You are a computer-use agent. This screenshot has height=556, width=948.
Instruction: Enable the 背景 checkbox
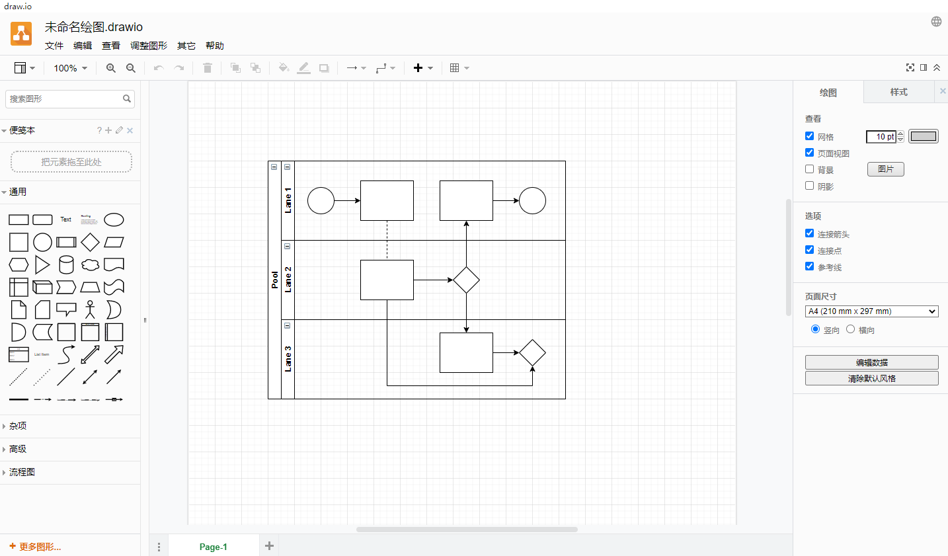tap(809, 169)
